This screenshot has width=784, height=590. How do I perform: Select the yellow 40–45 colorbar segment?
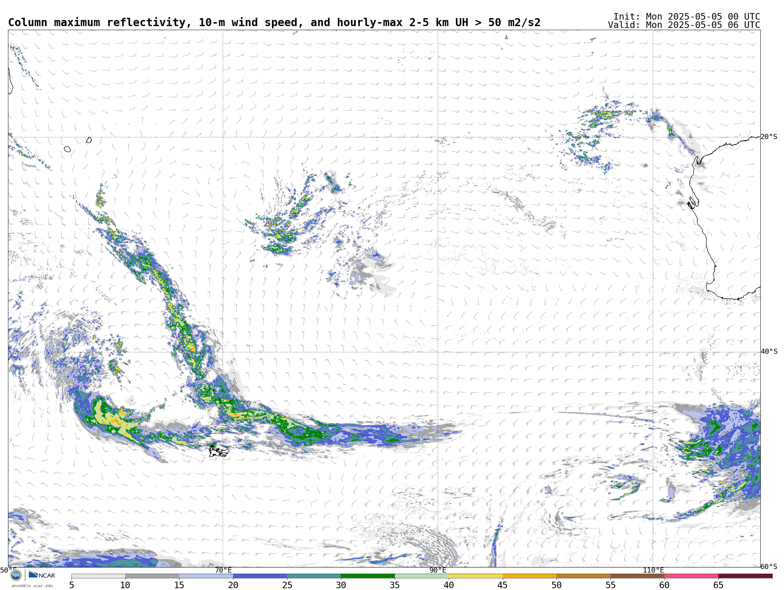(x=475, y=576)
